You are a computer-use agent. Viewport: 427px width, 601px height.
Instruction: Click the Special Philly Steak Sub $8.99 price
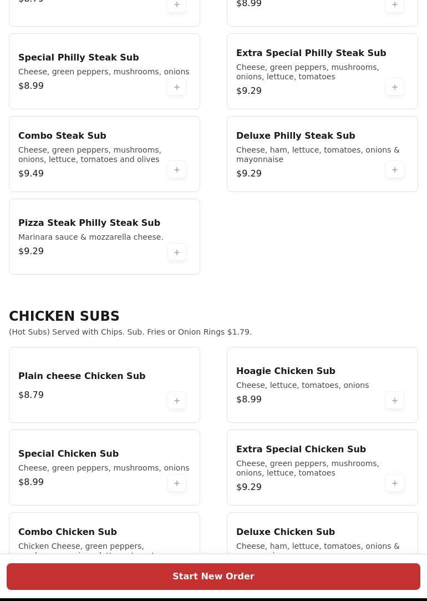coord(31,86)
